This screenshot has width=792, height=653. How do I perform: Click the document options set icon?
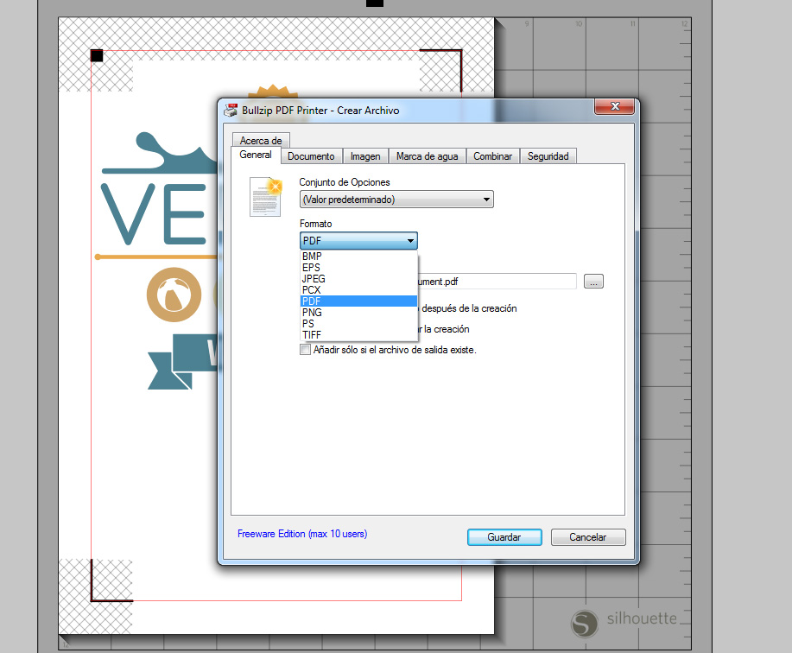(266, 196)
